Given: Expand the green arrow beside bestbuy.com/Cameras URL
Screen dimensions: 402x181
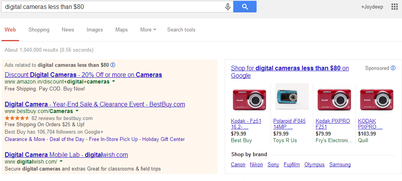Looking at the screenshot, I should (77, 111).
